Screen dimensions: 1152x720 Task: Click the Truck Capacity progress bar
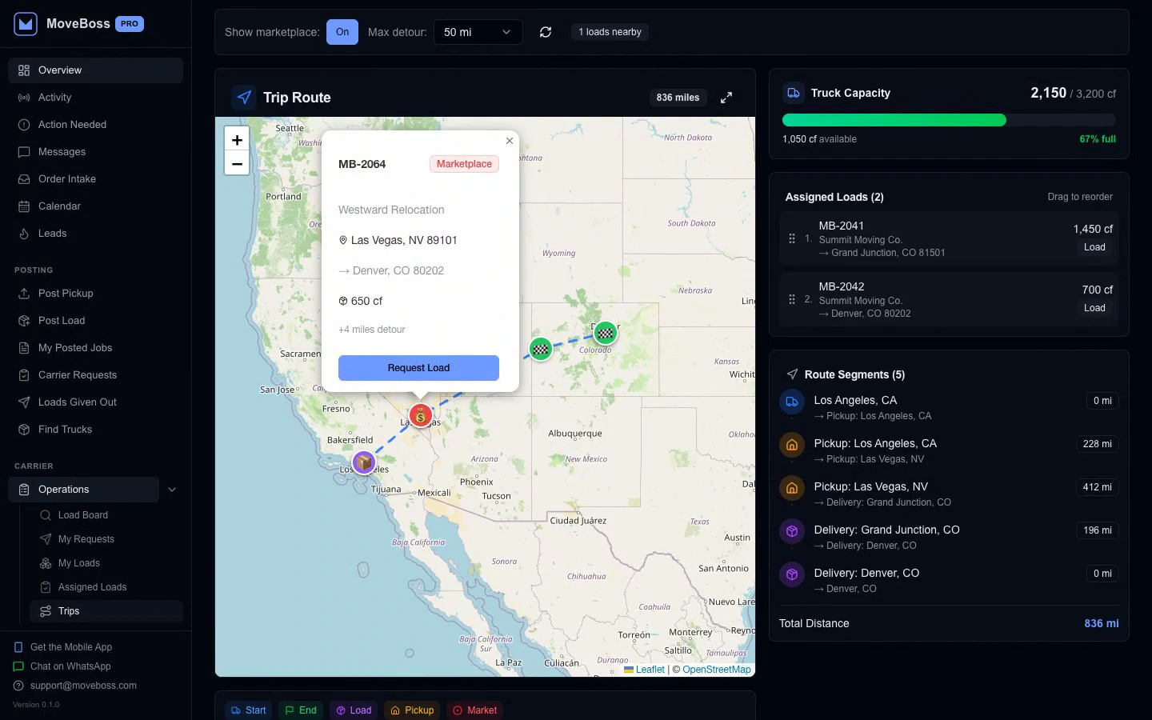tap(949, 120)
